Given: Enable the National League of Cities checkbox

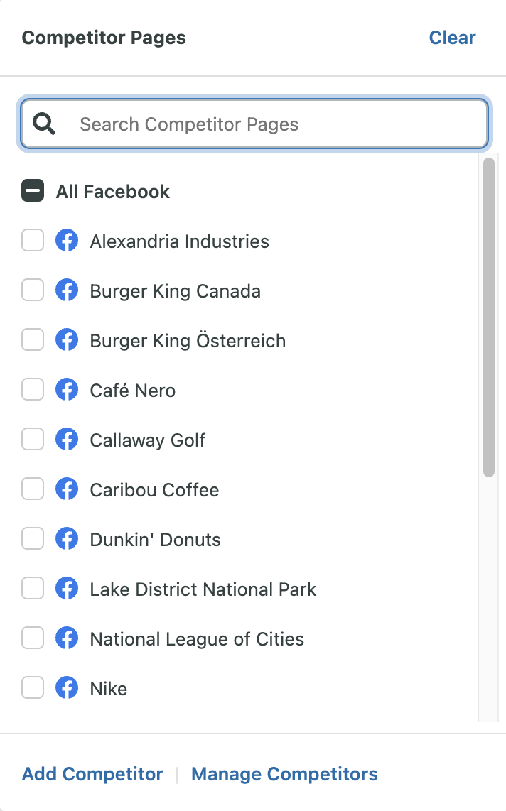Looking at the screenshot, I should (33, 638).
